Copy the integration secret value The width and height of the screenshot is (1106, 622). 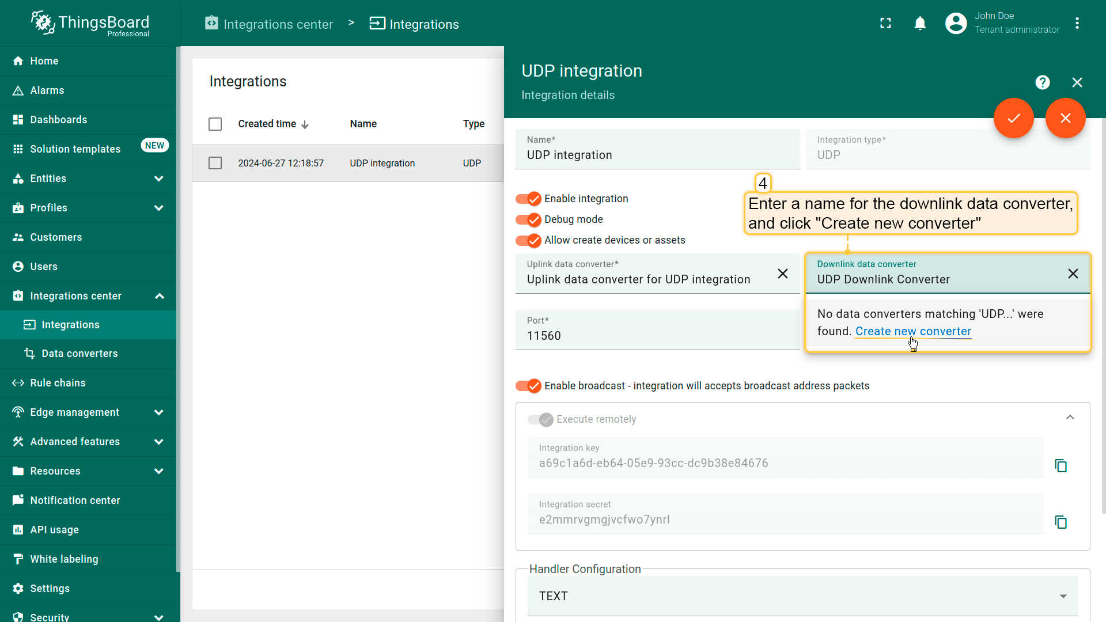pyautogui.click(x=1060, y=522)
